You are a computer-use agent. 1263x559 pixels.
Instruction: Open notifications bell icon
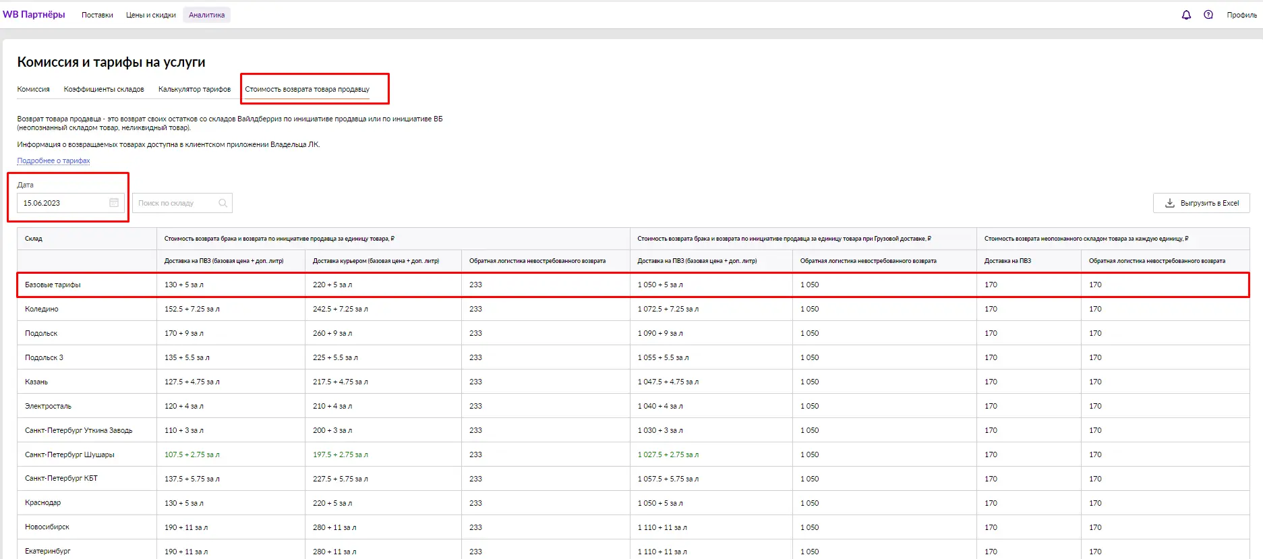tap(1186, 15)
